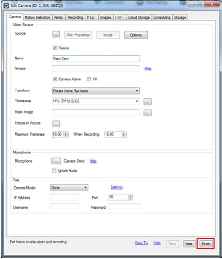Open Microphone selection ellipsis button
The image size is (222, 259).
click(56, 161)
